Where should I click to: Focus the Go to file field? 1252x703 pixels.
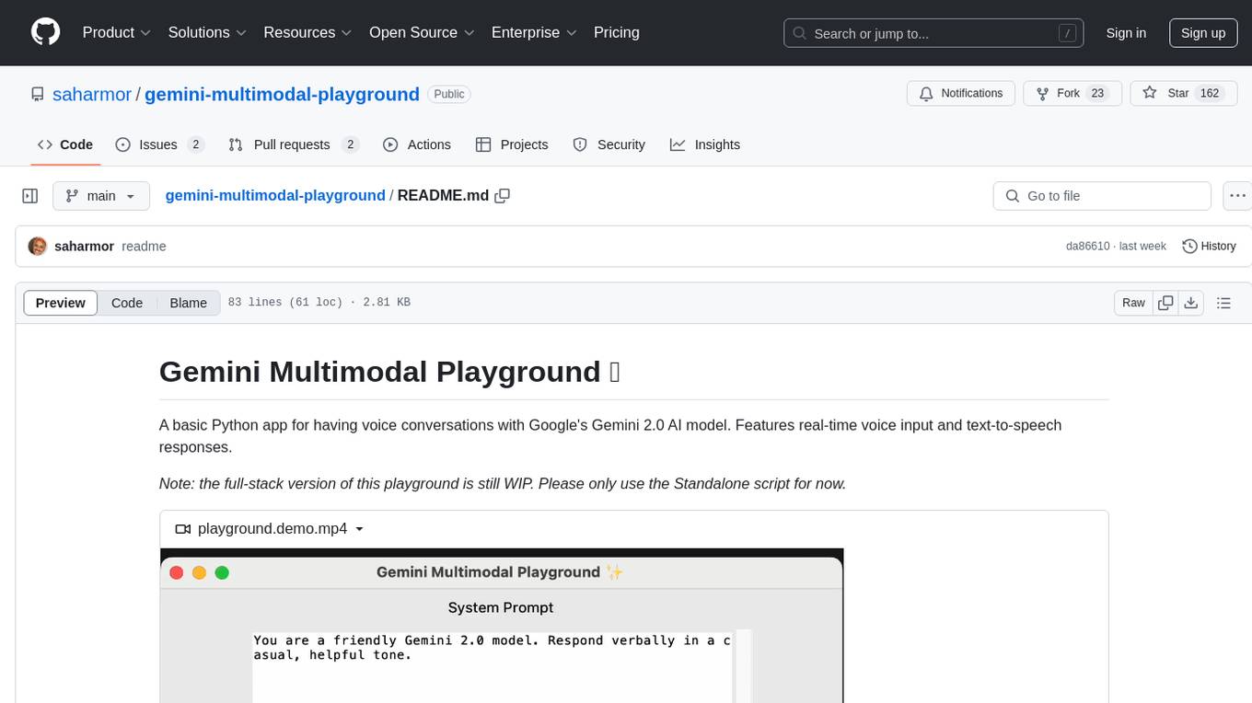1102,196
